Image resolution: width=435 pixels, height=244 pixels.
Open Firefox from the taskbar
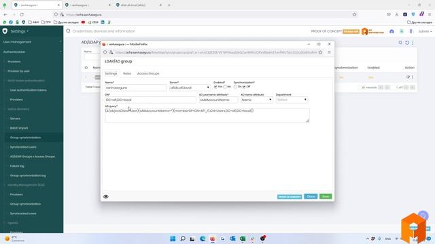pyautogui.click(x=213, y=239)
